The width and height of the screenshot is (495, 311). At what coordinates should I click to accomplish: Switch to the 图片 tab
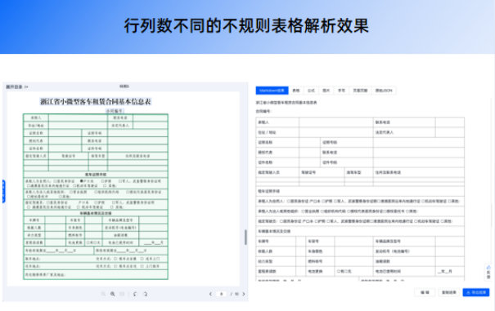tap(326, 91)
